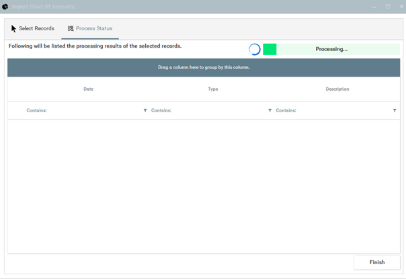Screen dimensions: 406x279
Task: Click the Description column filter funnel icon
Action: pyautogui.click(x=395, y=110)
